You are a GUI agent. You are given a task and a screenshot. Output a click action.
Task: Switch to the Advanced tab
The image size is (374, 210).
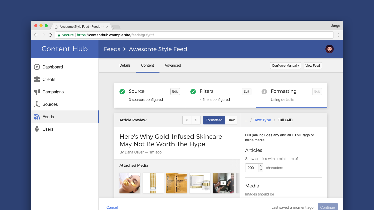pos(173,65)
